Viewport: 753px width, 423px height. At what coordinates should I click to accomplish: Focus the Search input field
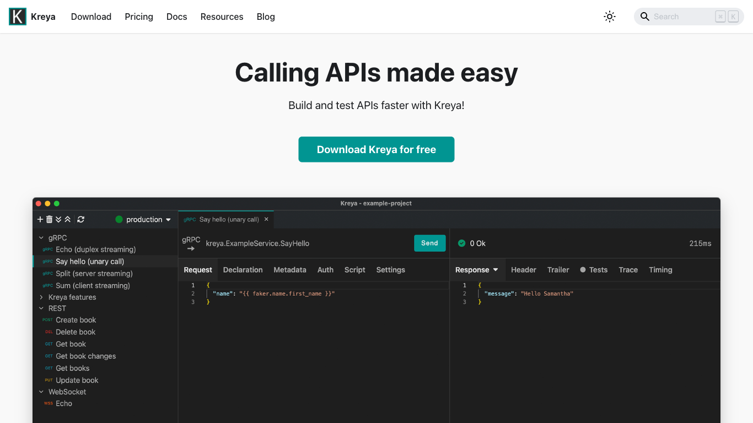pyautogui.click(x=689, y=17)
